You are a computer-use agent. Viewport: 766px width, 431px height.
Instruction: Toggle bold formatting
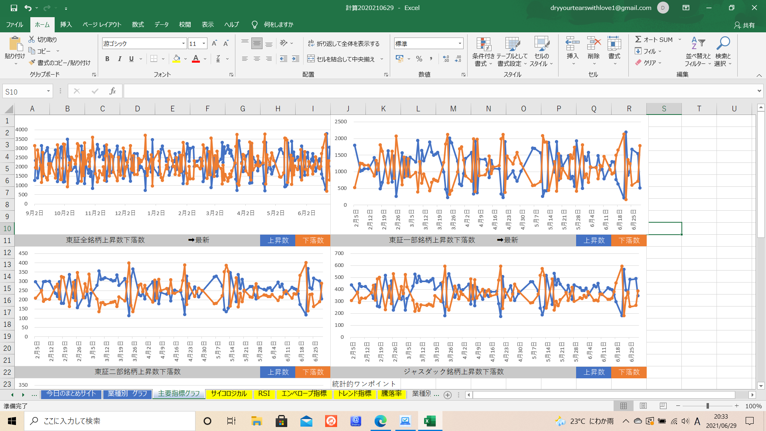[x=107, y=59]
